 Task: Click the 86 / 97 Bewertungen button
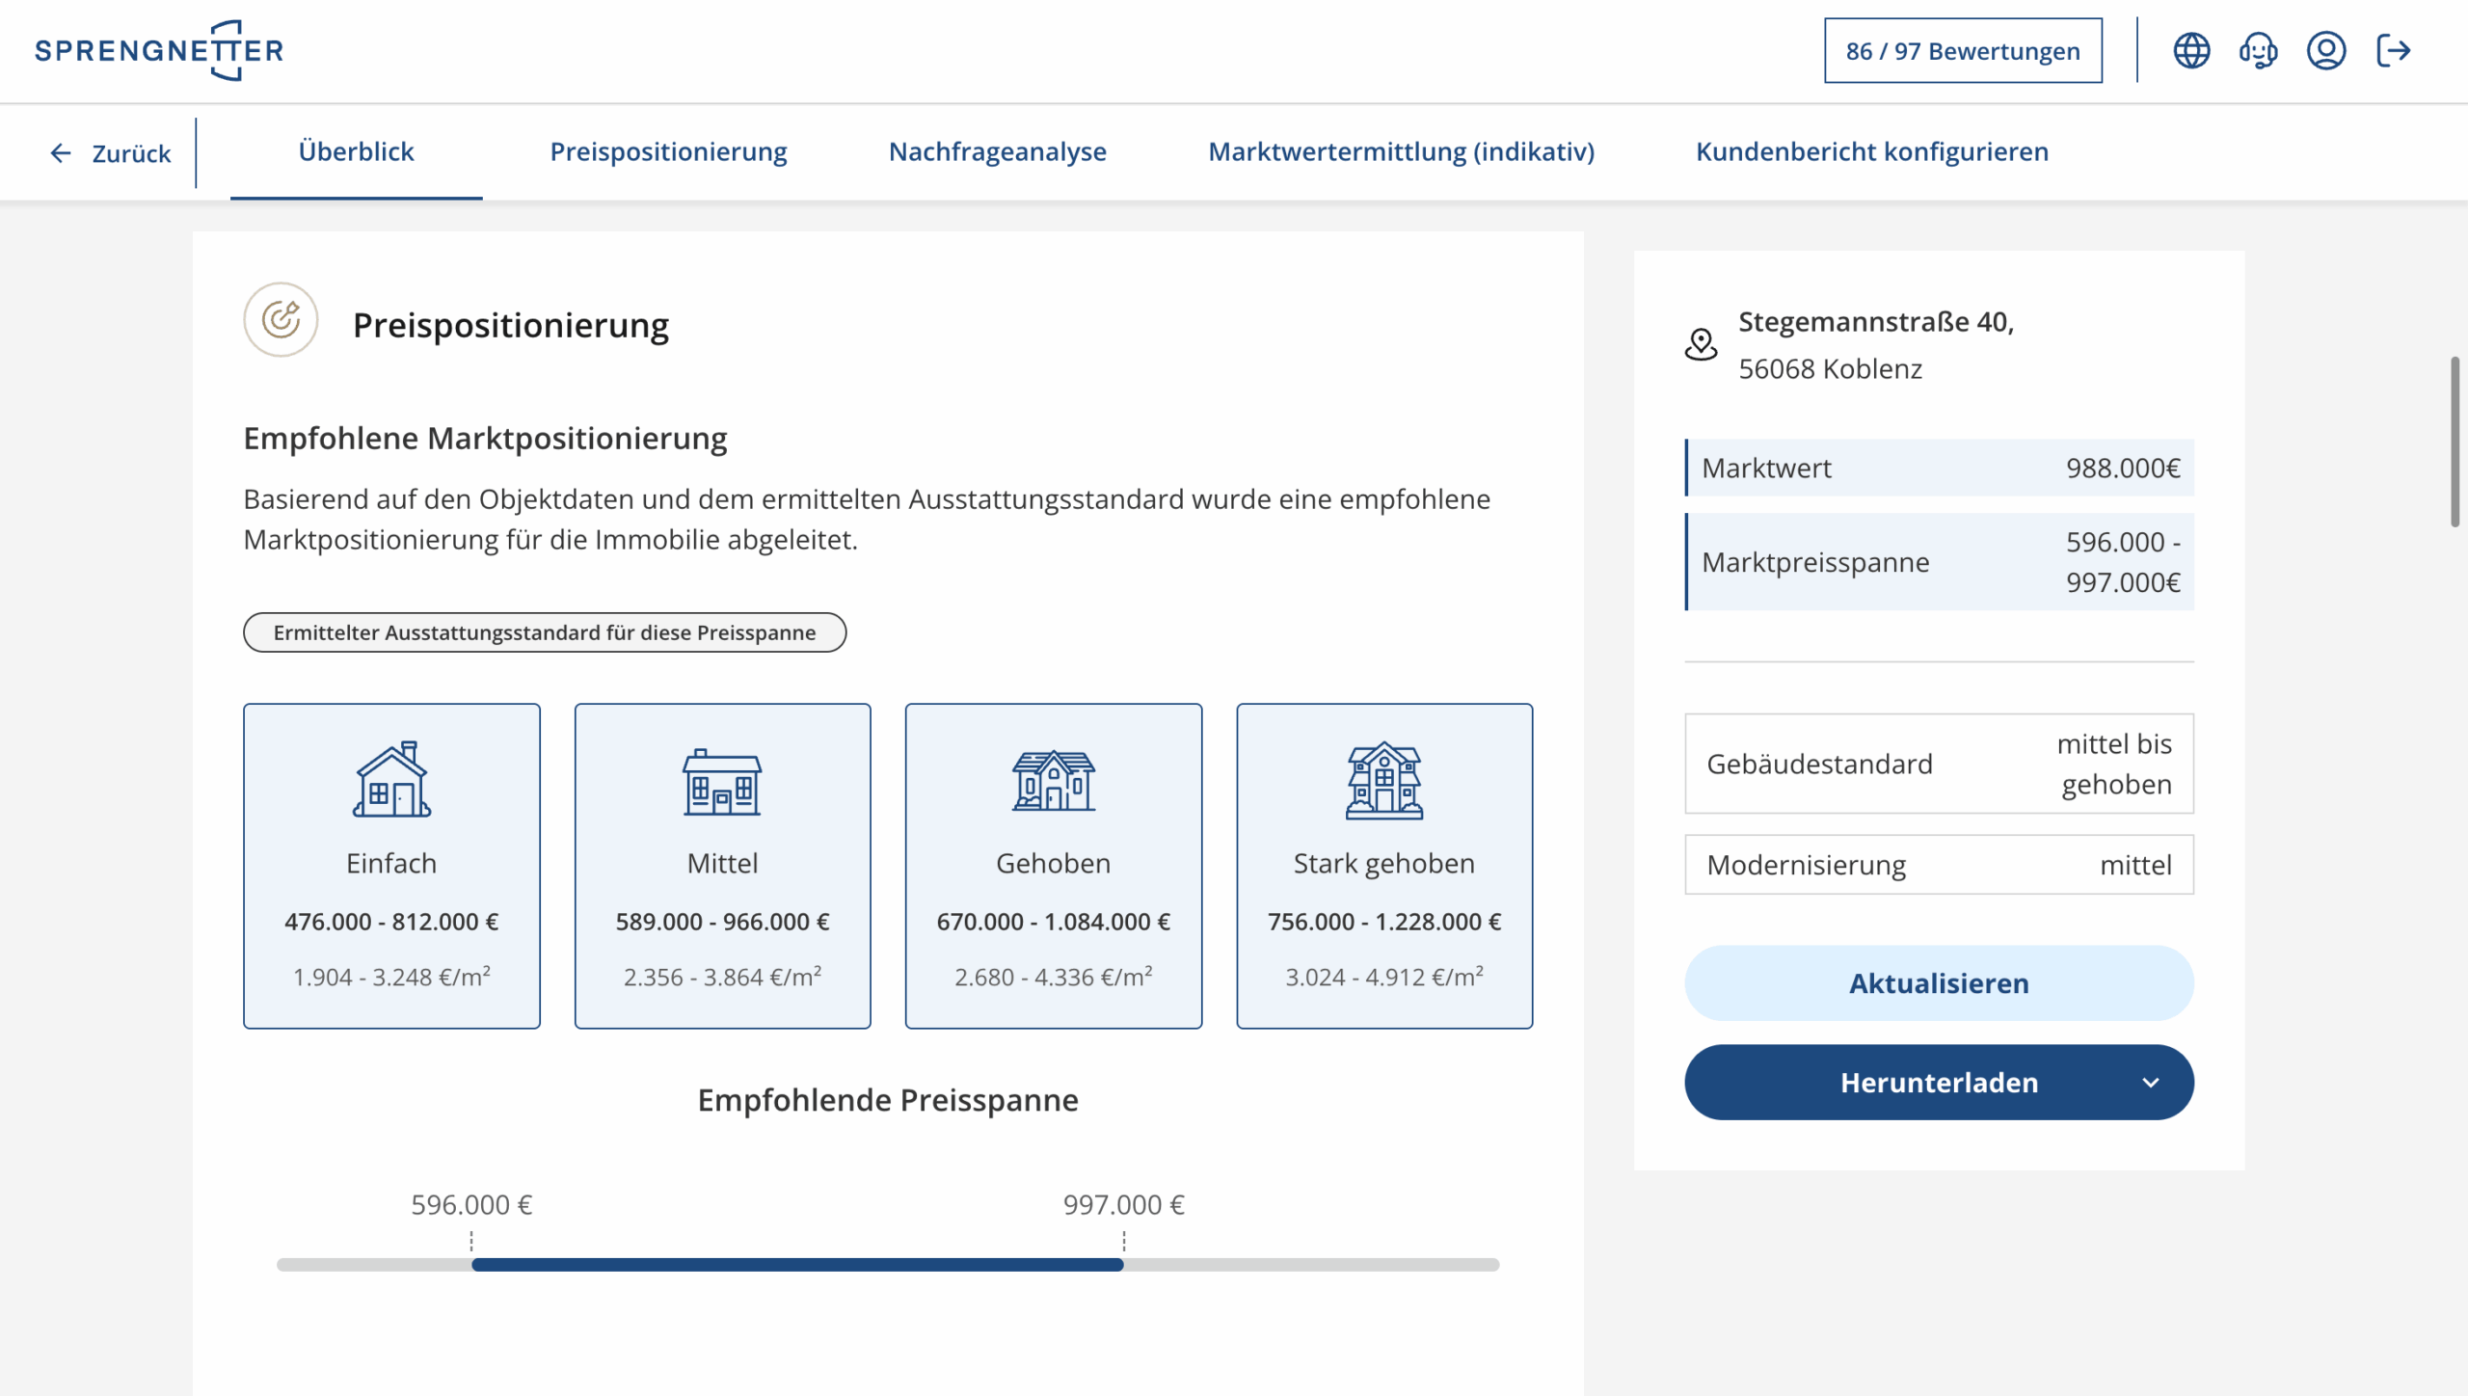tap(1962, 50)
